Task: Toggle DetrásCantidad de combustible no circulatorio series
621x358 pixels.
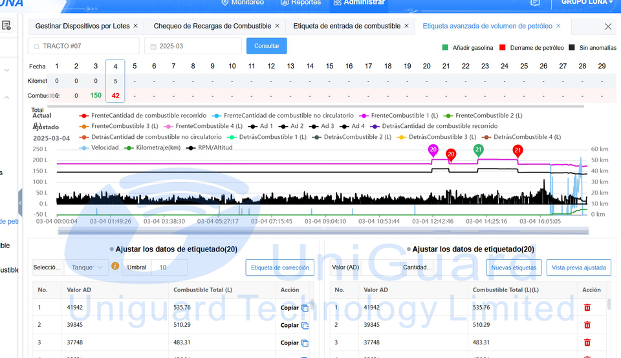Action: click(x=151, y=137)
